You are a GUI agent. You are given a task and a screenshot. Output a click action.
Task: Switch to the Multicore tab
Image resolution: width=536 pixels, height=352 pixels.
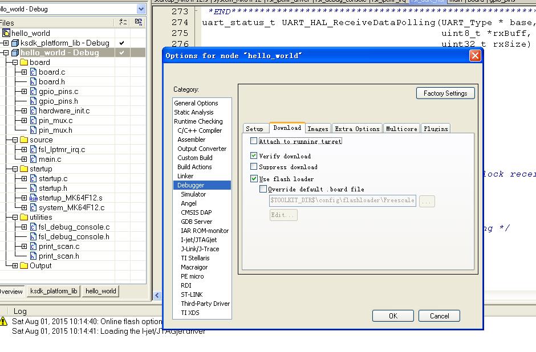click(401, 129)
